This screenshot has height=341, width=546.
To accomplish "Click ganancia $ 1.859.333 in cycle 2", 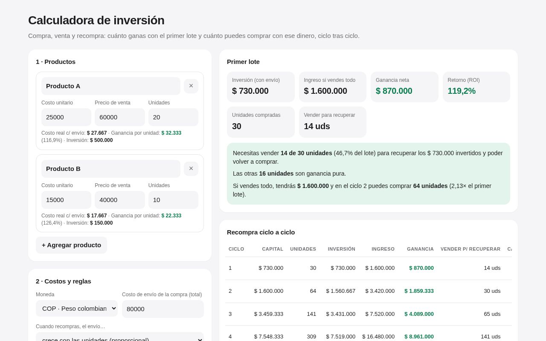I will click(x=419, y=291).
